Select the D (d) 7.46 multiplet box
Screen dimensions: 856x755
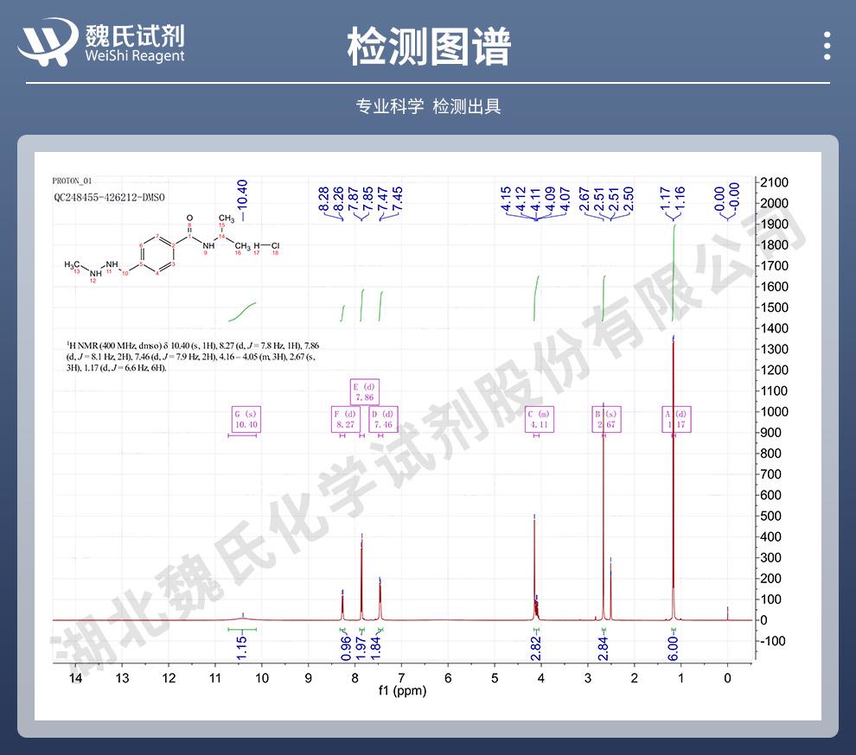tap(382, 421)
